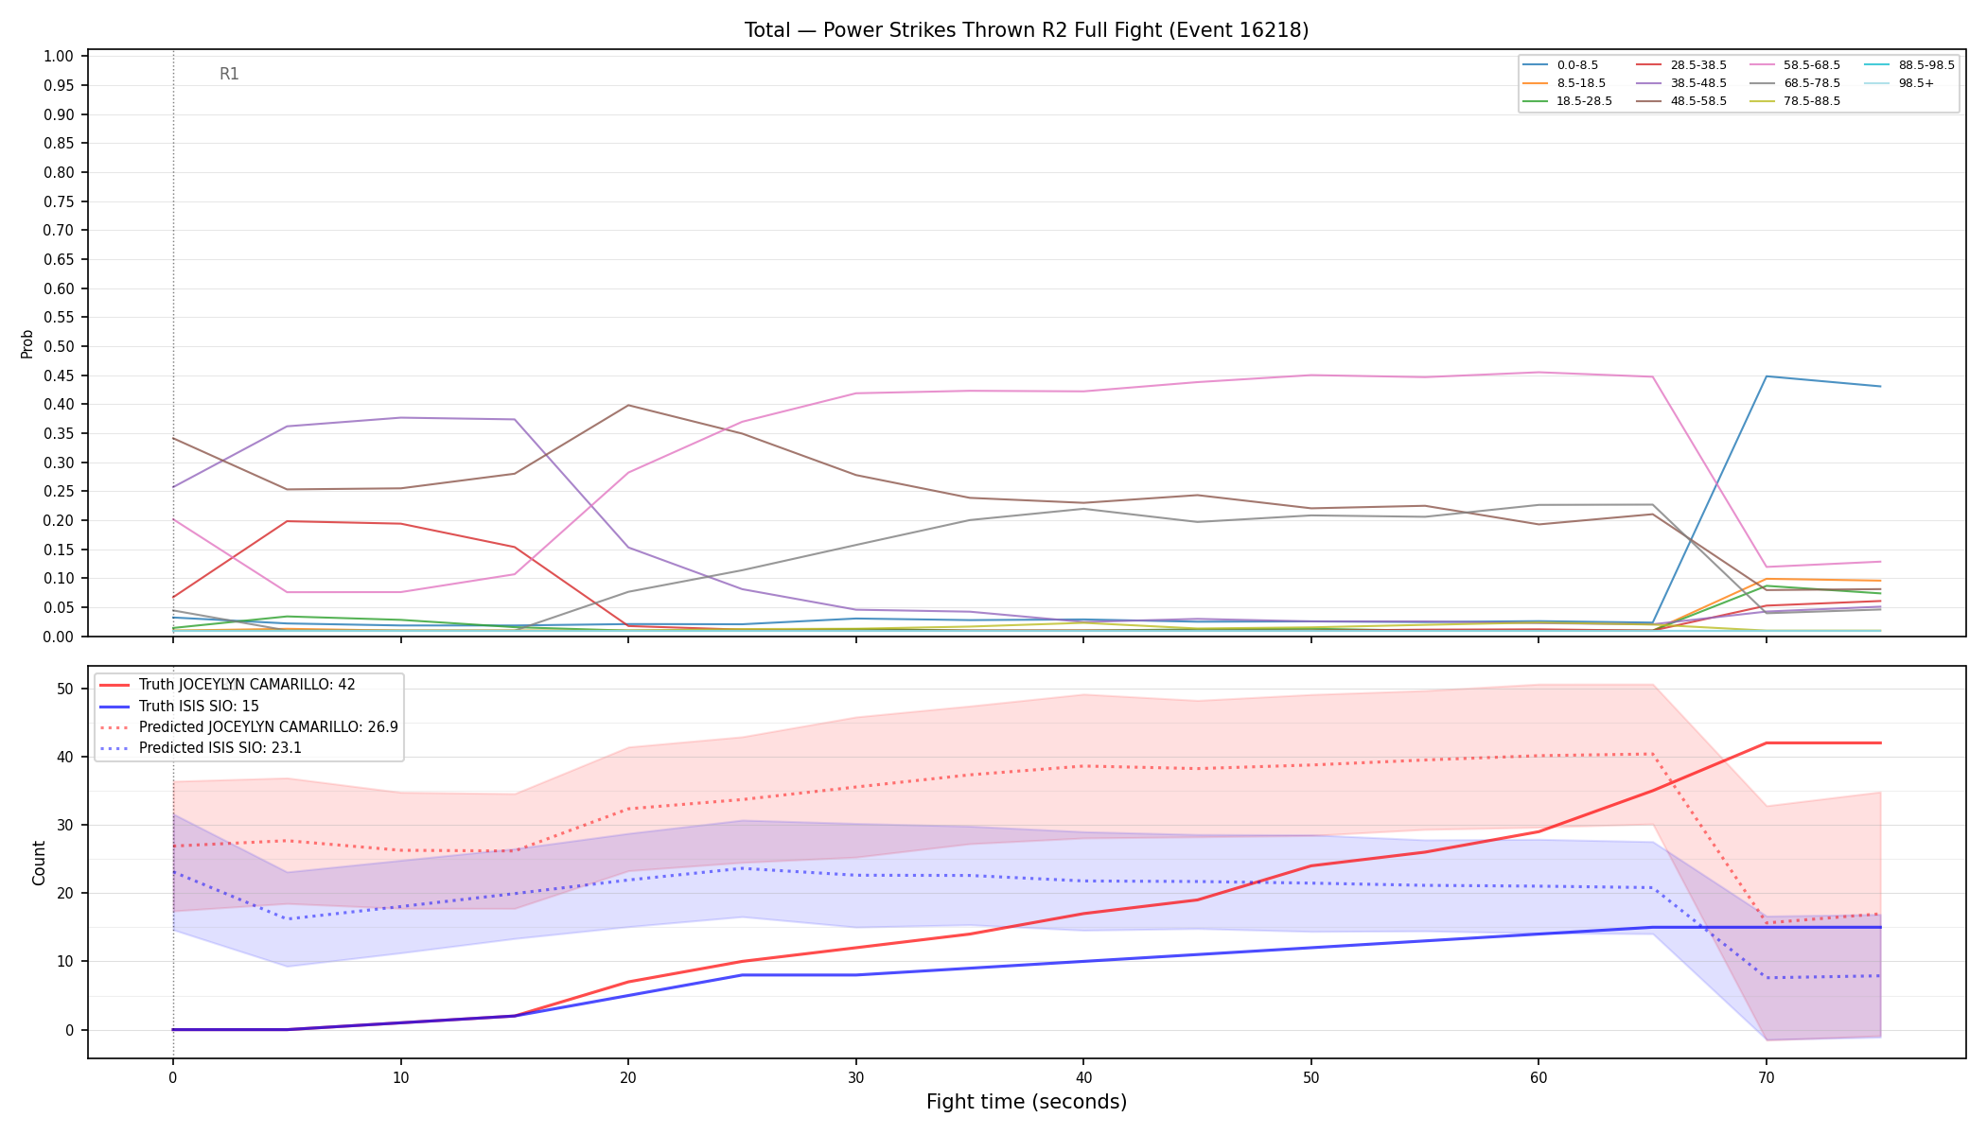Click the 20 tick on the time axis

pos(627,1077)
